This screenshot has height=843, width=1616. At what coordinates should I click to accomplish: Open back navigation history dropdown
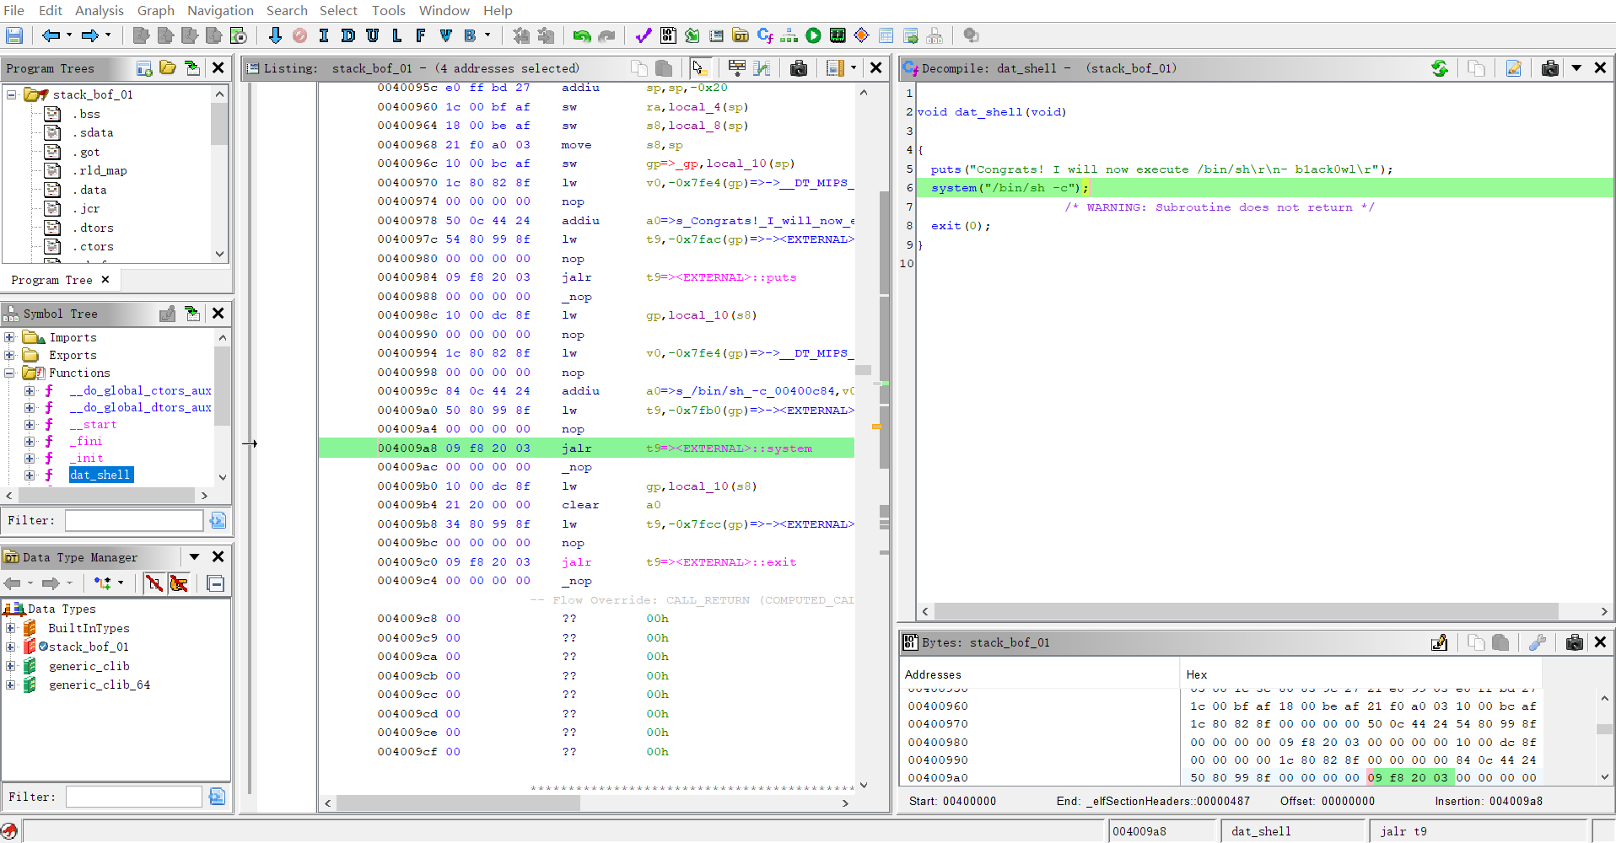click(69, 35)
